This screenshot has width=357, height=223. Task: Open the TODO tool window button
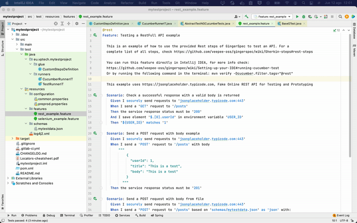pyautogui.click(x=104, y=215)
